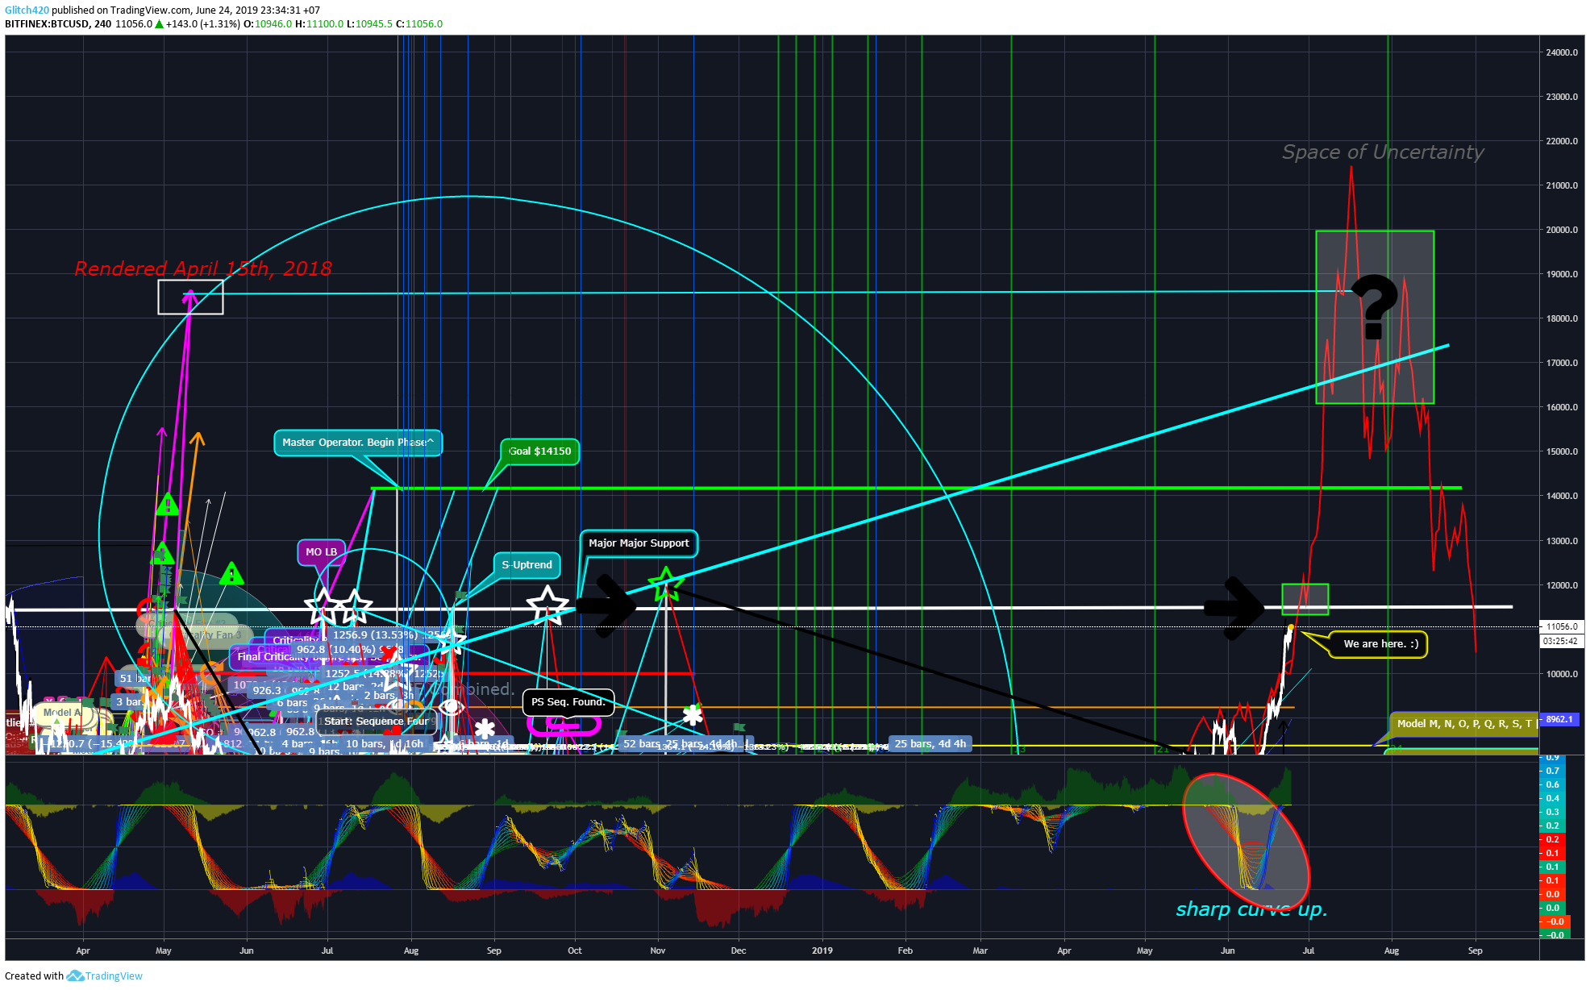Click the white asterisk right of the eye icon
Image resolution: width=1590 pixels, height=990 pixels.
point(485,730)
